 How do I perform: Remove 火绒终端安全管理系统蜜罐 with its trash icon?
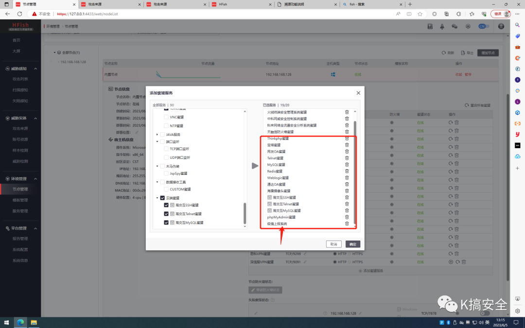coord(347,112)
